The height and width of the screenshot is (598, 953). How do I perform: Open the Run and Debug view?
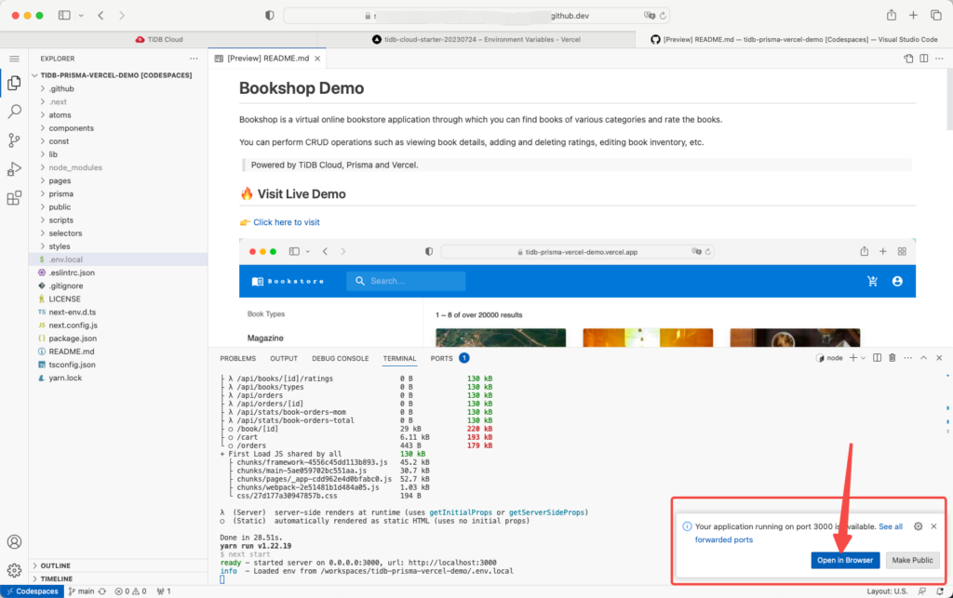click(14, 168)
